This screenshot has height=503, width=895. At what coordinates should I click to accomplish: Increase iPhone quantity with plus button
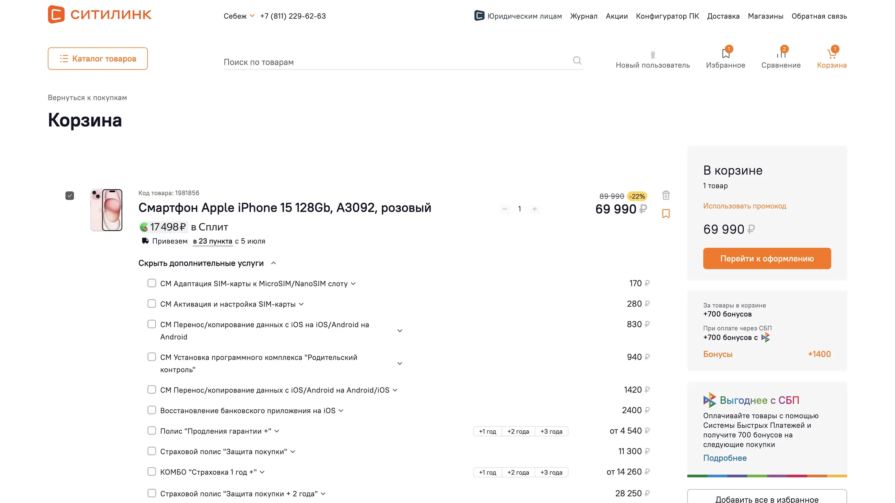pyautogui.click(x=535, y=209)
